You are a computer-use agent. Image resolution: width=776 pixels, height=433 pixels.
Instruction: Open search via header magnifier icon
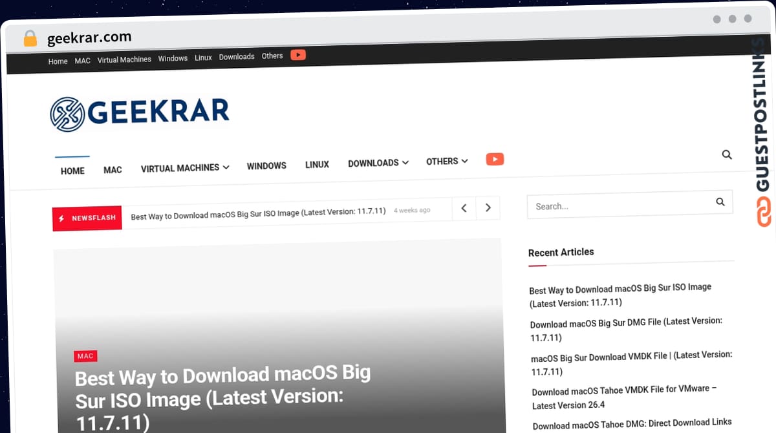(727, 154)
